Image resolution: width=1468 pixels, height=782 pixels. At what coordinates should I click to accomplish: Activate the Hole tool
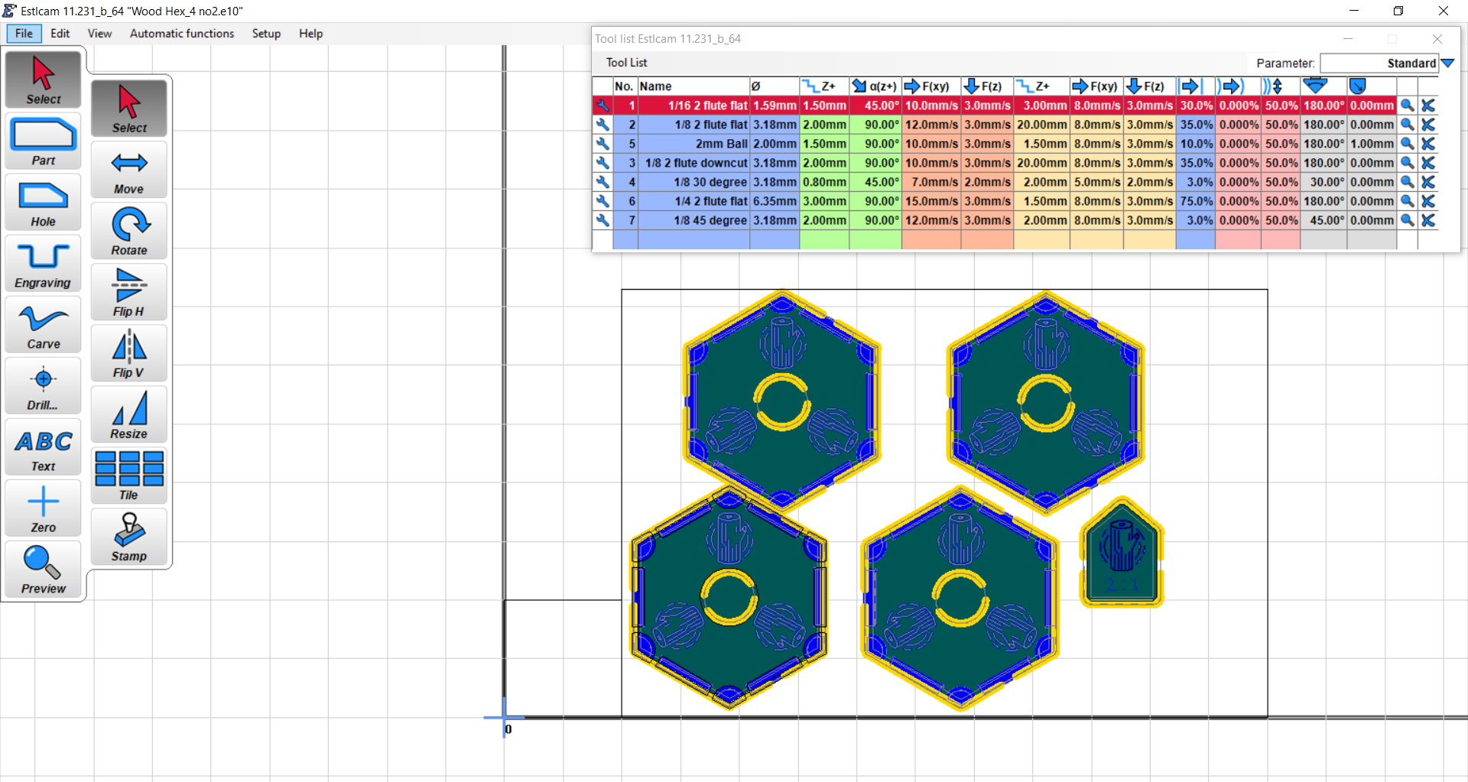[x=44, y=203]
